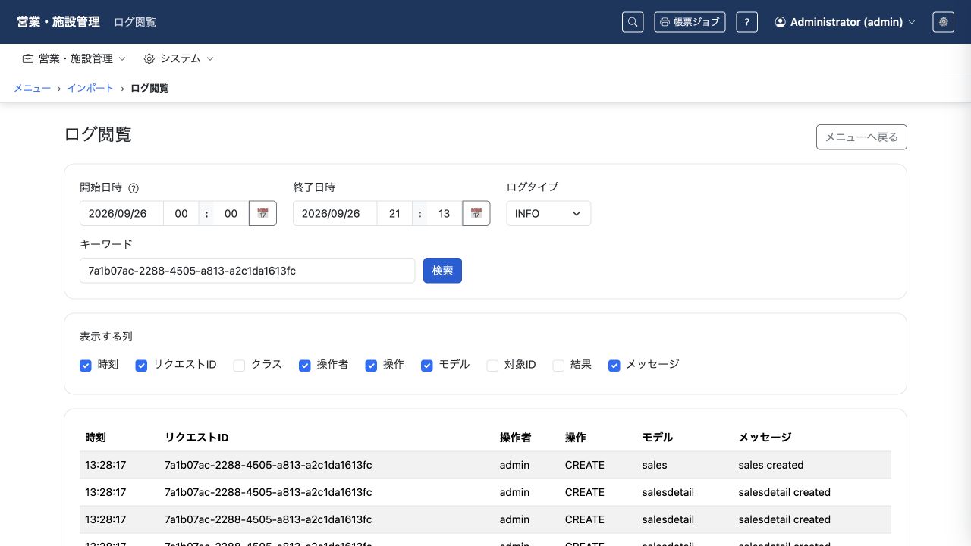The height and width of the screenshot is (546, 971).
Task: Open the start date calendar picker
Action: click(x=262, y=214)
